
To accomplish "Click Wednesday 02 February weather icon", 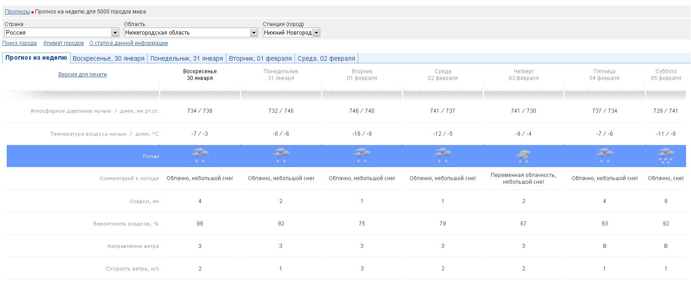I will coord(443,156).
